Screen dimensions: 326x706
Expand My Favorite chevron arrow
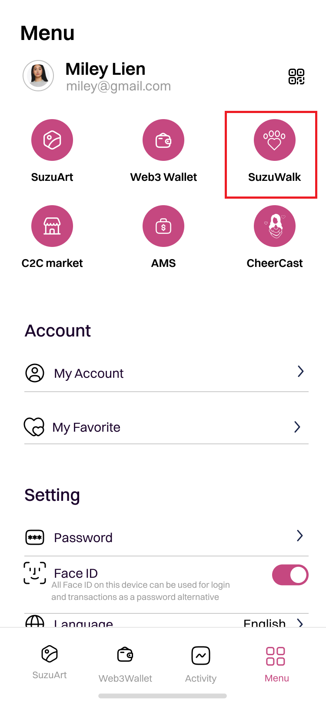click(x=297, y=427)
